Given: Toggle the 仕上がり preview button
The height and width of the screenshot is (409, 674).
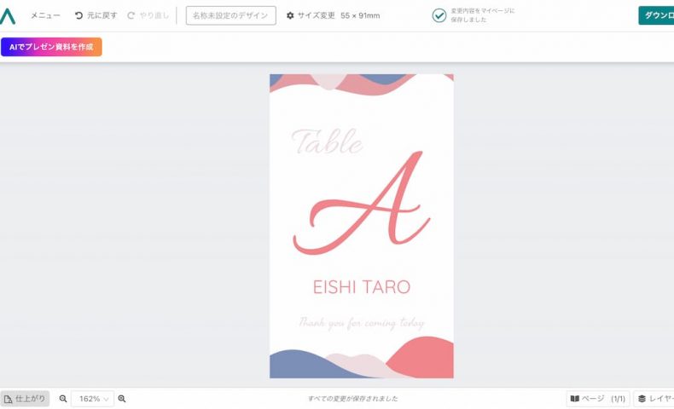Looking at the screenshot, I should point(25,399).
